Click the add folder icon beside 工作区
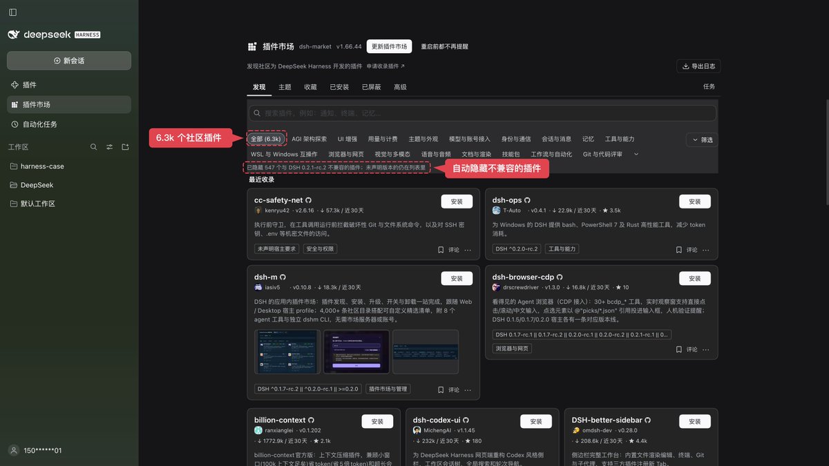The height and width of the screenshot is (466, 829). click(x=125, y=147)
